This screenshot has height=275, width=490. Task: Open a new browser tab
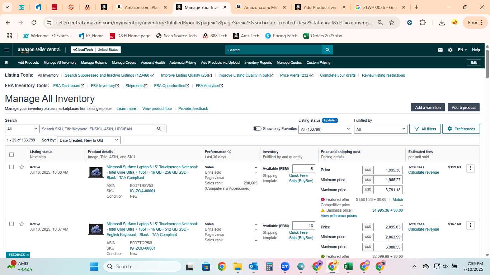pos(416,7)
